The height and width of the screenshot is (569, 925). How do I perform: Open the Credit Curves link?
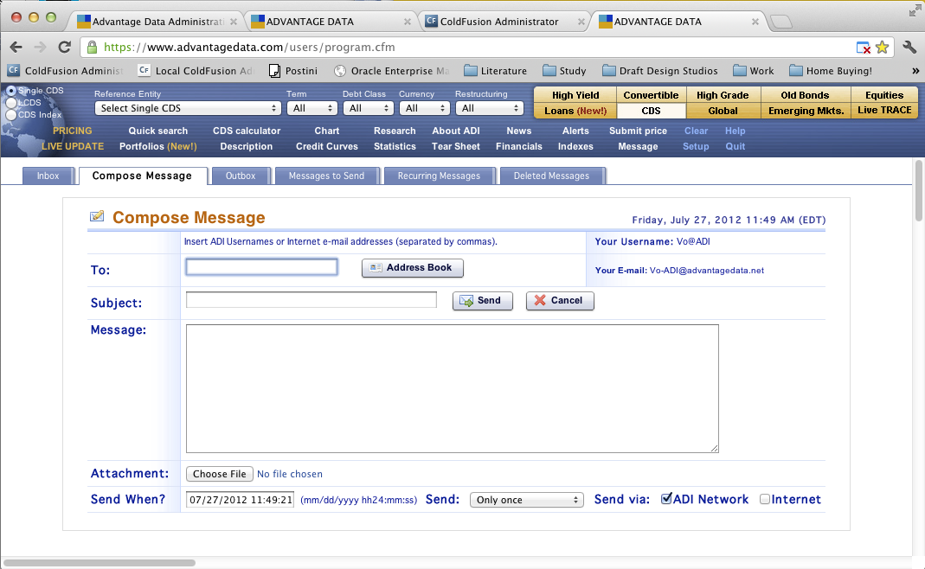click(327, 146)
